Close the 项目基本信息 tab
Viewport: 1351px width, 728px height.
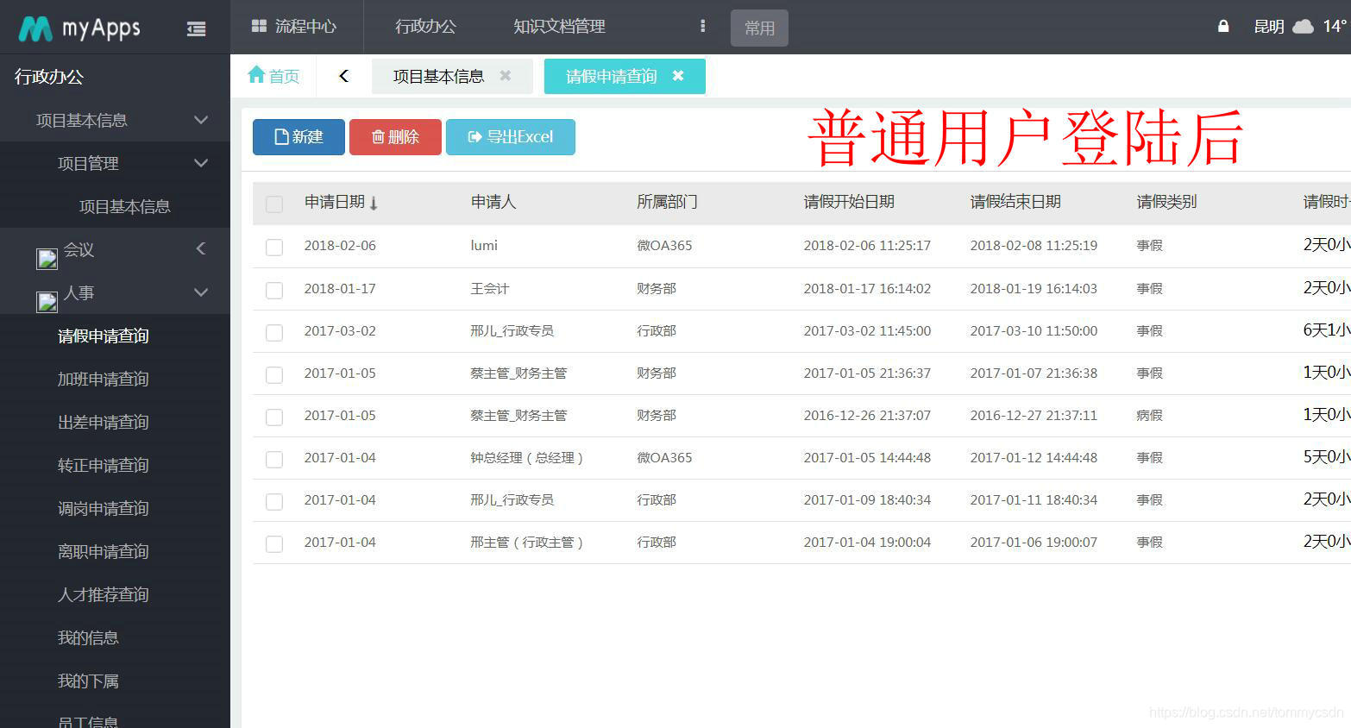506,76
